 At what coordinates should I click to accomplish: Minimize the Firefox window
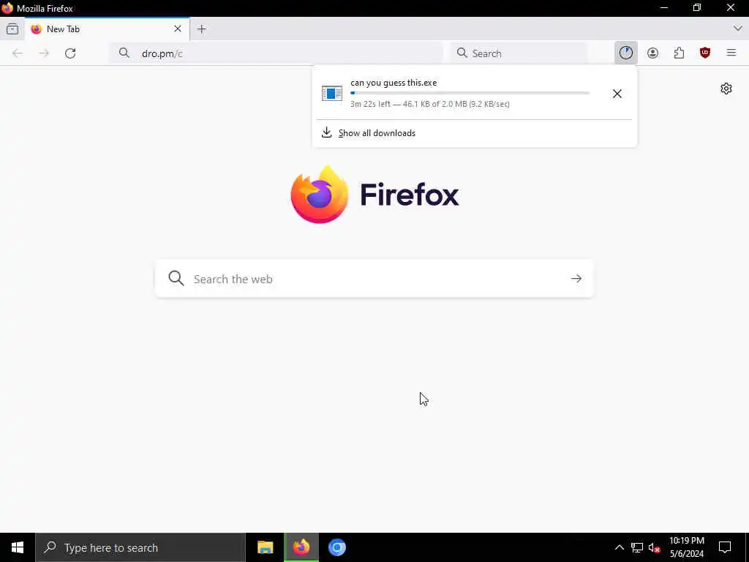pos(664,8)
